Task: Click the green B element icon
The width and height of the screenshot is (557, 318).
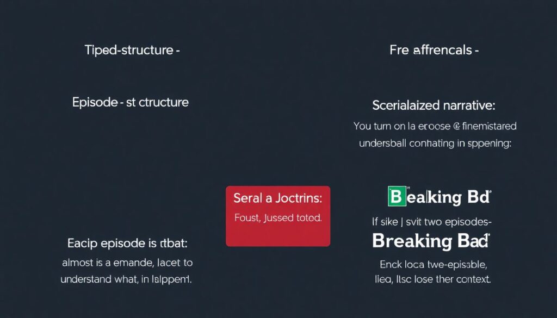Action: pos(397,197)
